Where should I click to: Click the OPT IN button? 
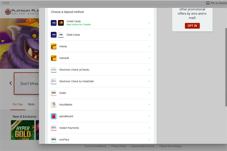click(192, 26)
